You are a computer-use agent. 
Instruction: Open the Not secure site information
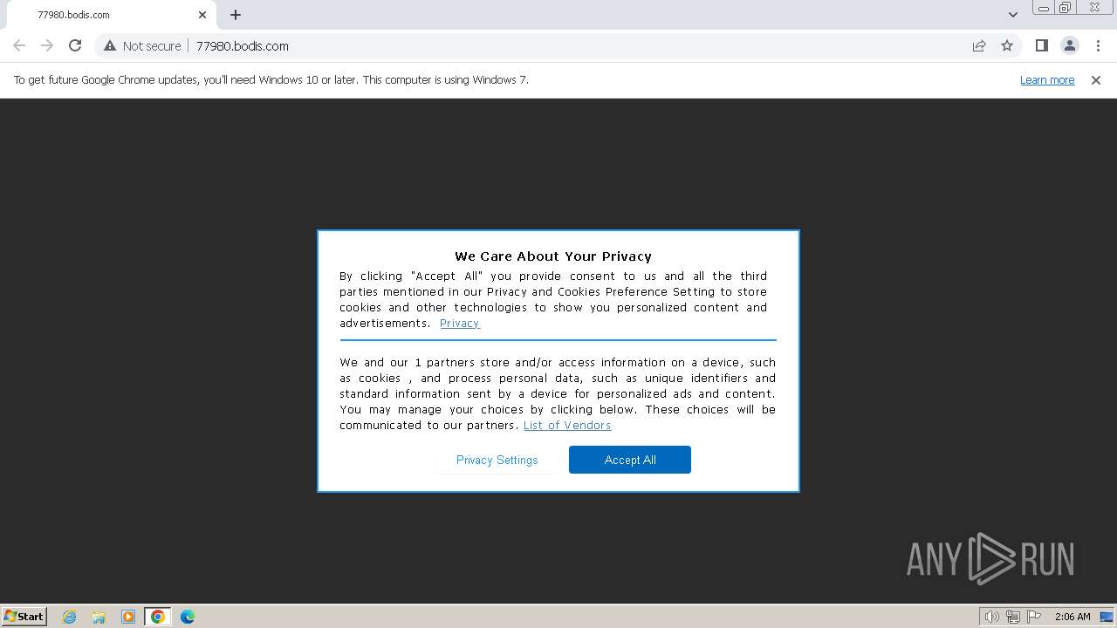[142, 46]
